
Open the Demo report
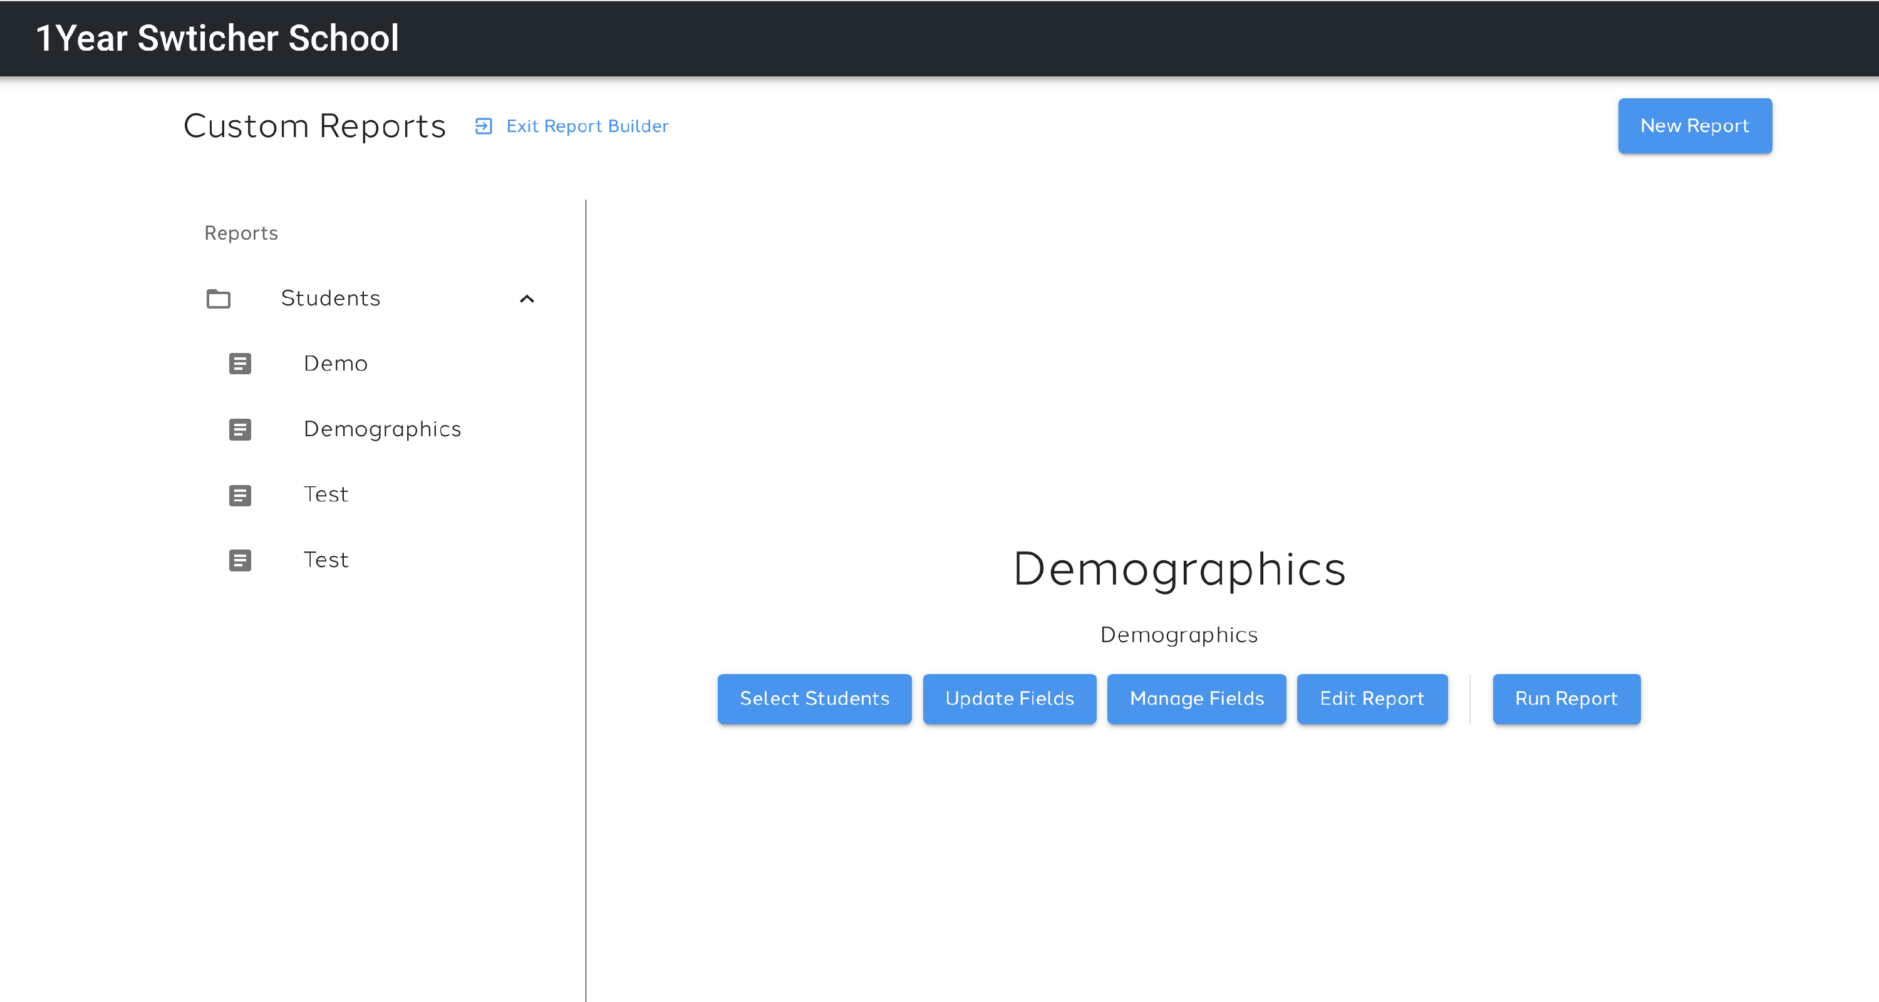click(x=336, y=364)
